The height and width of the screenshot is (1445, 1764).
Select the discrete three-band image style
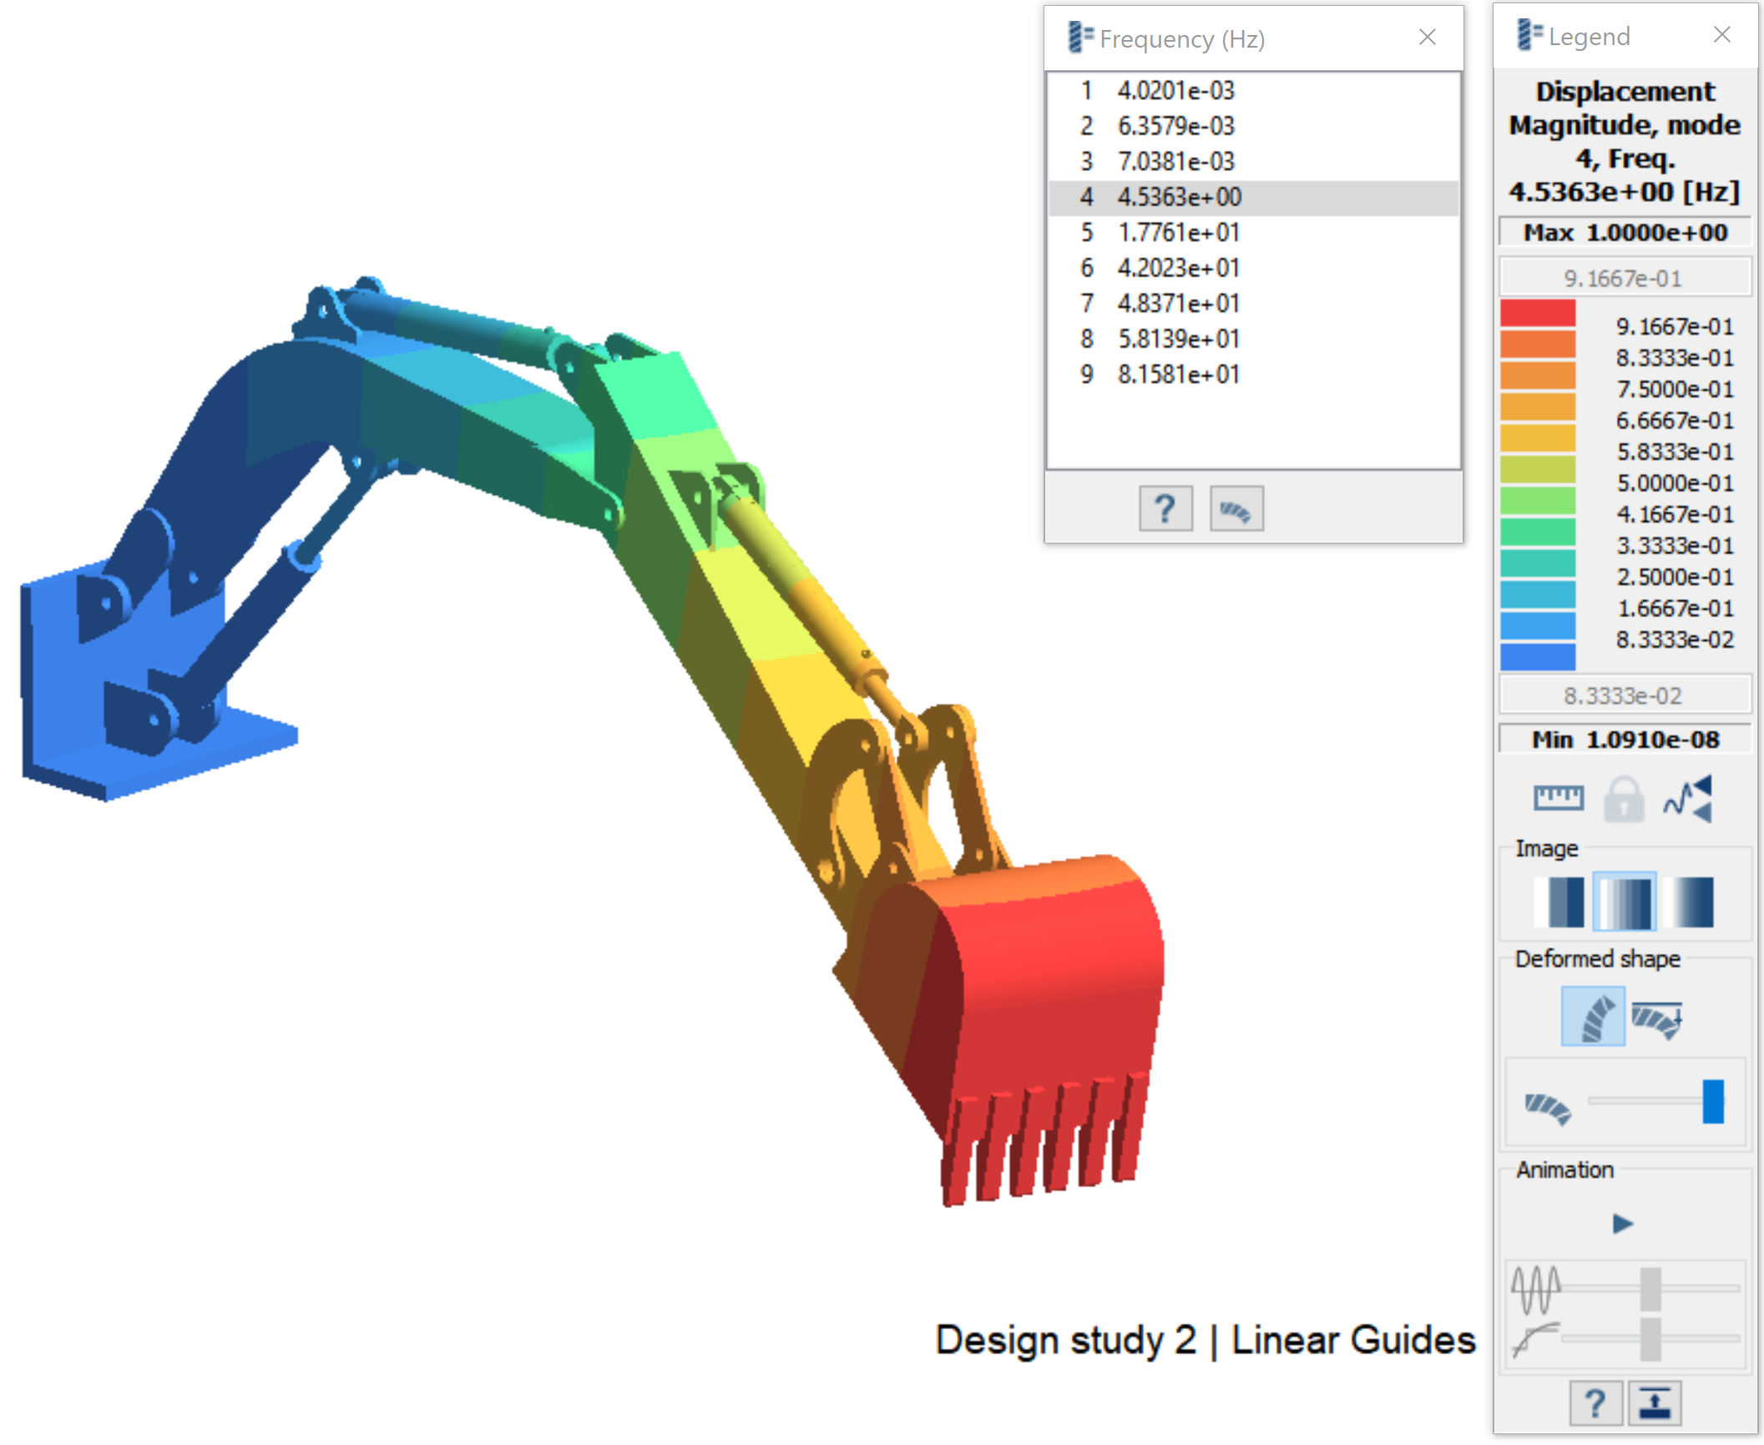[1559, 902]
